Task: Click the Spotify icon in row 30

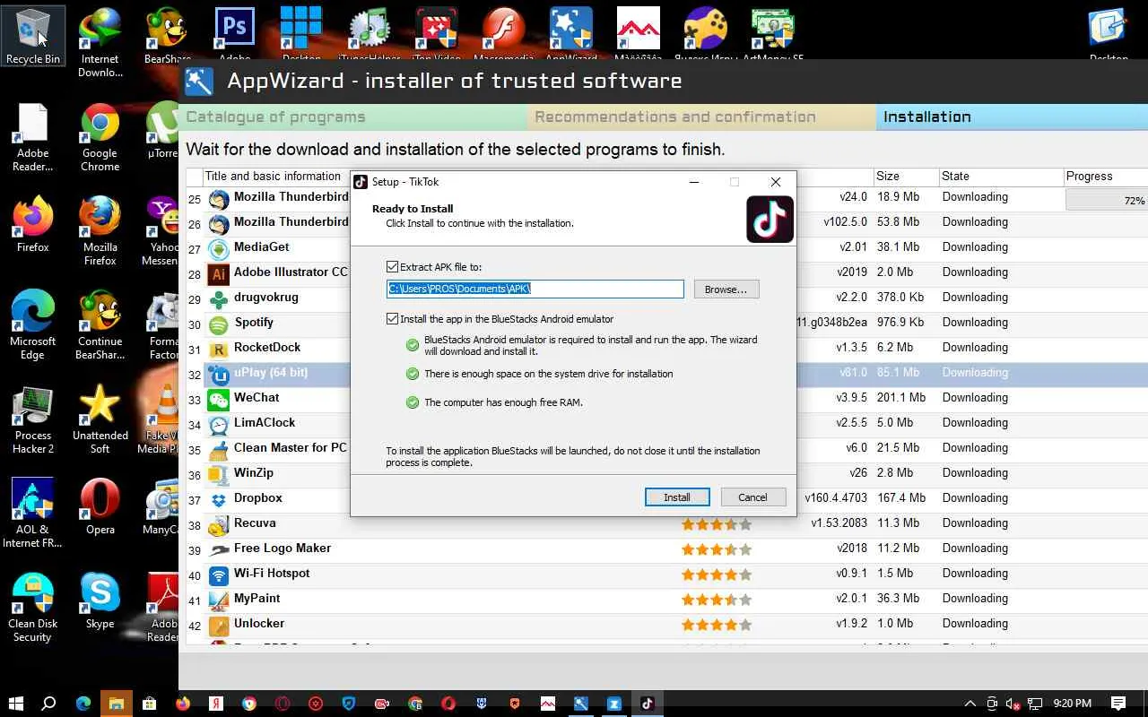Action: tap(218, 324)
